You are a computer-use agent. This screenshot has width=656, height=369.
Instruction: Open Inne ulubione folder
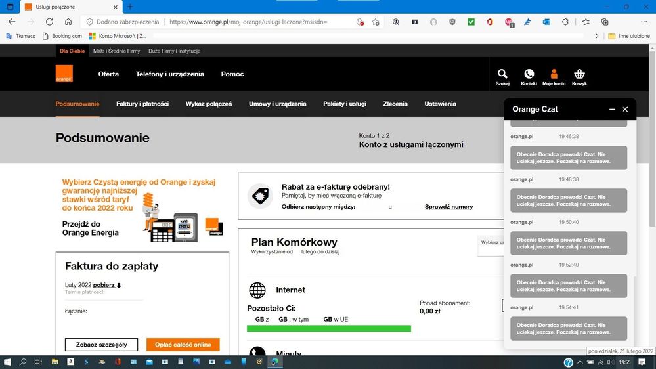tap(629, 36)
